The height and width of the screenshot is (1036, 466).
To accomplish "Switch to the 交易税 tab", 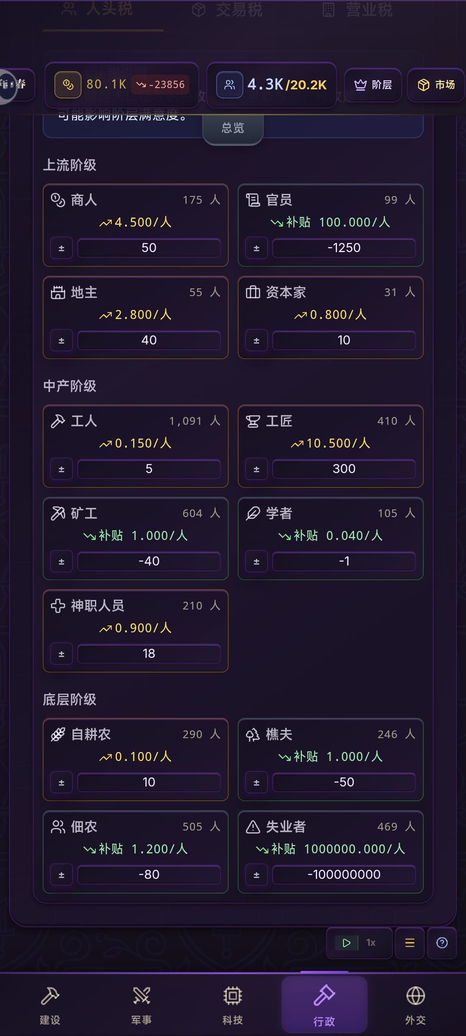I will pyautogui.click(x=228, y=9).
